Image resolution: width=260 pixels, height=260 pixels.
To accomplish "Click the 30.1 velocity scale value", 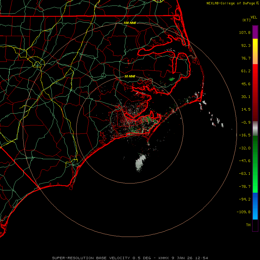I will (246, 97).
